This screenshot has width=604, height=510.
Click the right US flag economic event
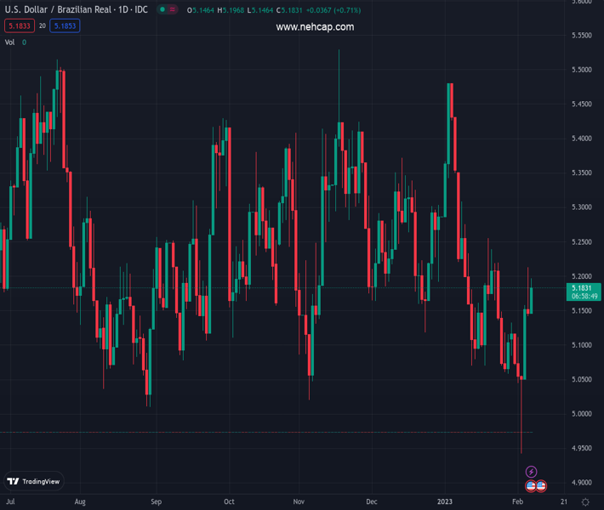(x=541, y=486)
